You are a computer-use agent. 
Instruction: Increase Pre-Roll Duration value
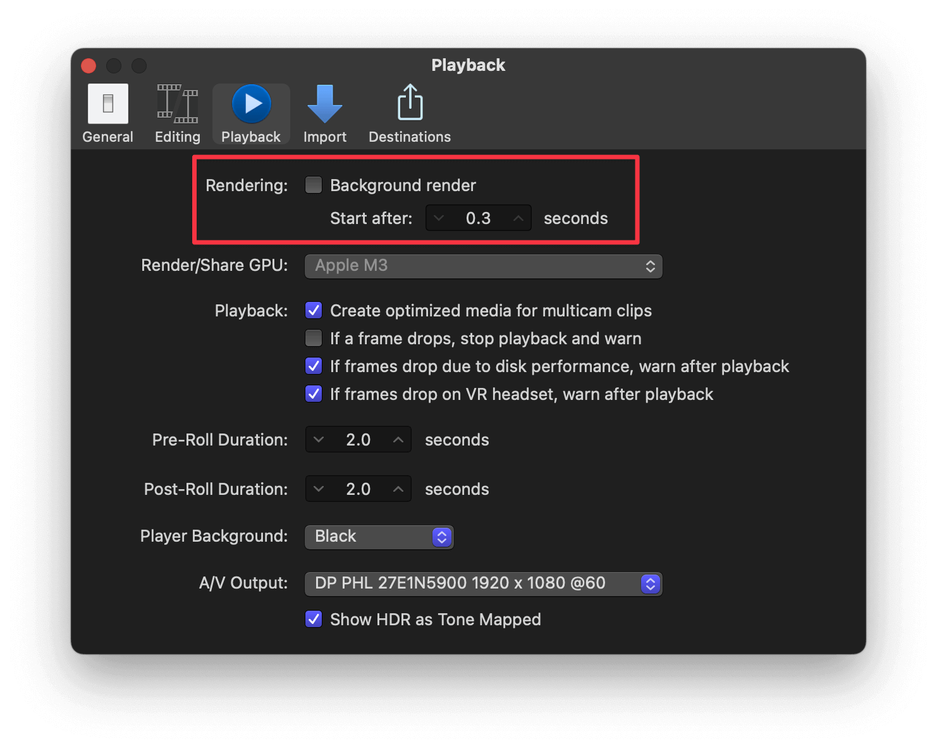pos(398,440)
